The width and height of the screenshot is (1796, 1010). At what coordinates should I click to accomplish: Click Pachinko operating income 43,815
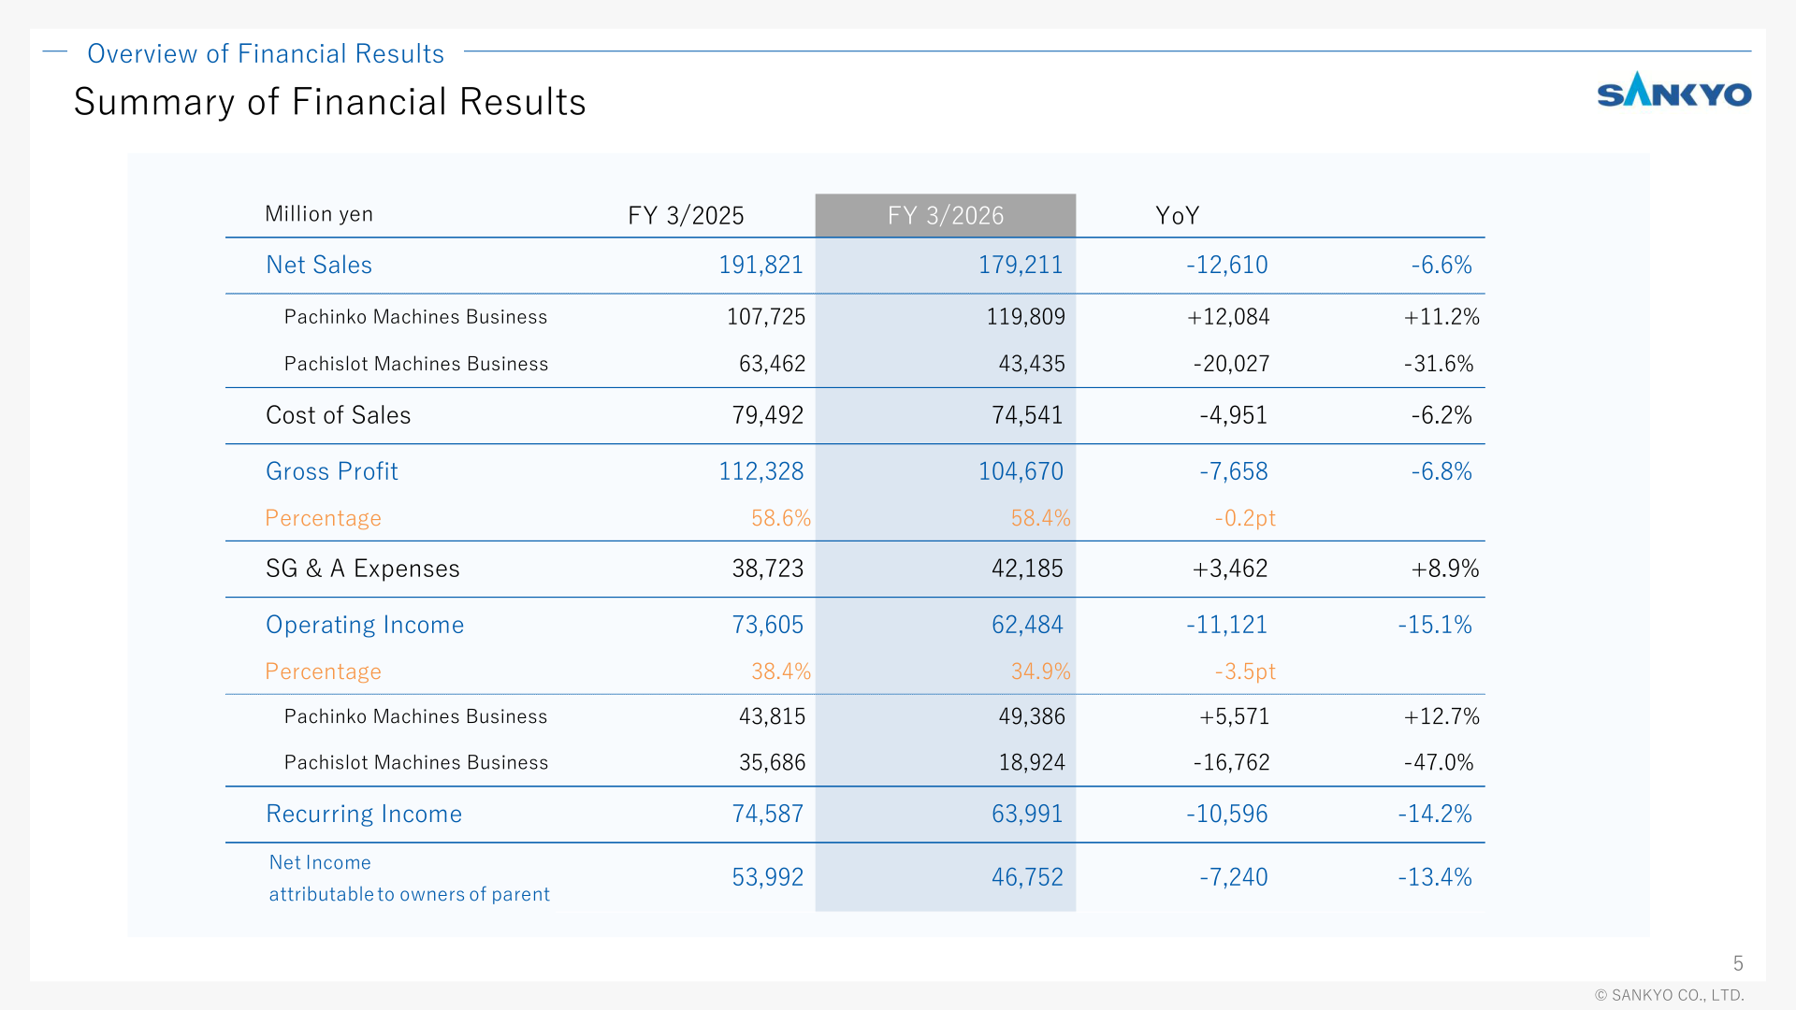(773, 716)
